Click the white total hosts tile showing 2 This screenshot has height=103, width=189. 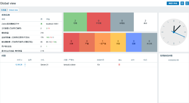tap(145, 22)
